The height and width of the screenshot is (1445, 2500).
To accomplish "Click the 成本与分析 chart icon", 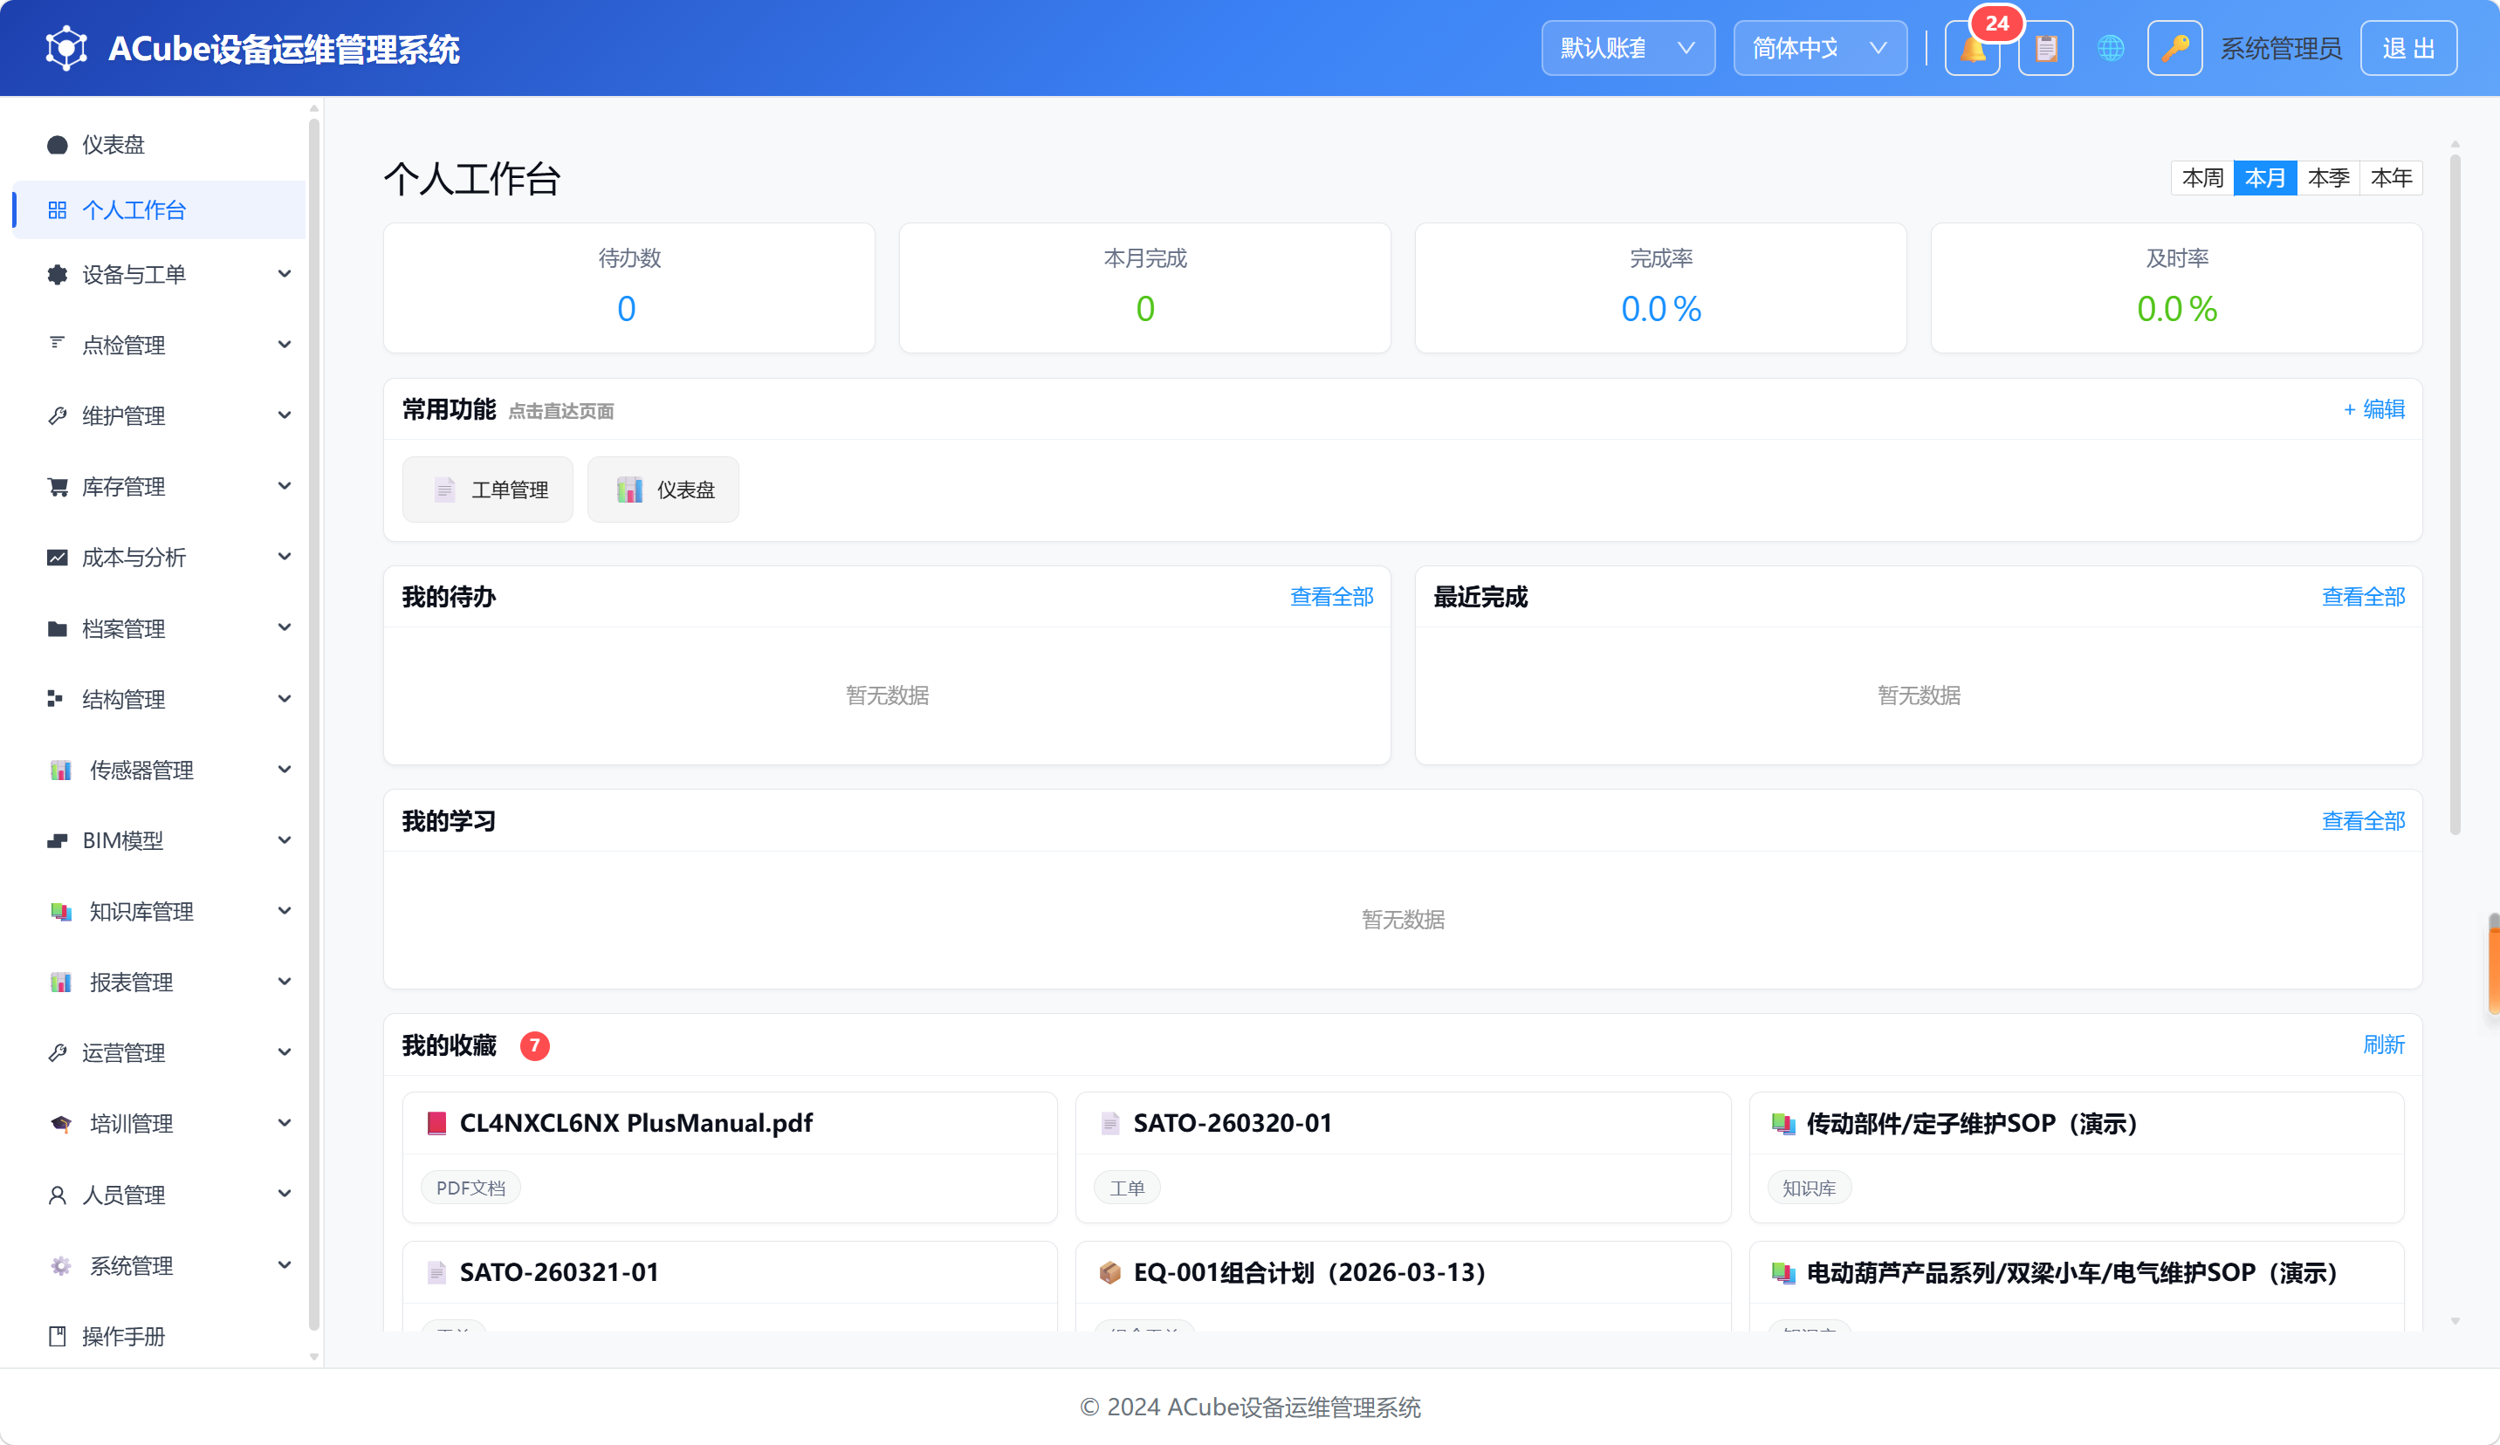I will click(58, 558).
